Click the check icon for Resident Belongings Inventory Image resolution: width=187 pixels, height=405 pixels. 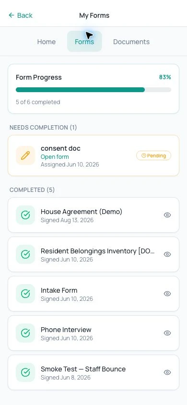(25, 254)
